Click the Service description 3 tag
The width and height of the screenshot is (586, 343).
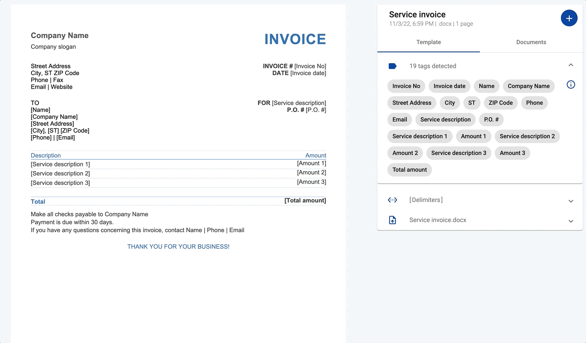pyautogui.click(x=458, y=153)
